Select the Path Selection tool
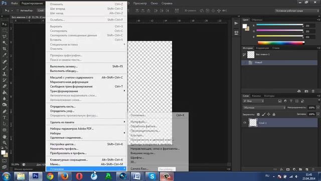Screen dimensions: 321x181 [x=4, y=124]
